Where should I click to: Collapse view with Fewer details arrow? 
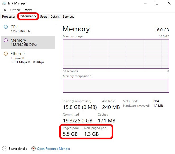[4, 149]
